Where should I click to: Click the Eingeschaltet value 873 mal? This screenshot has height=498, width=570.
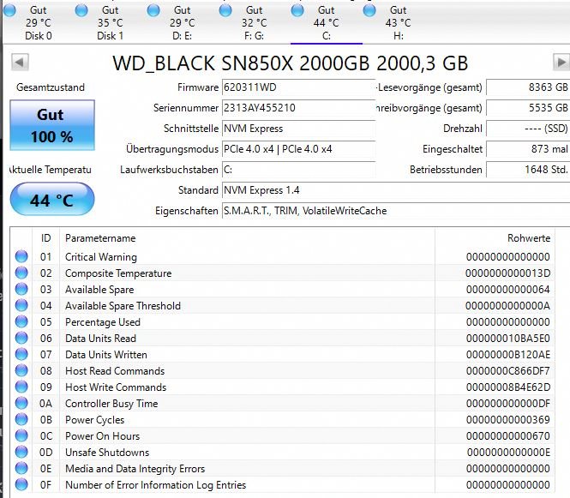tap(528, 149)
